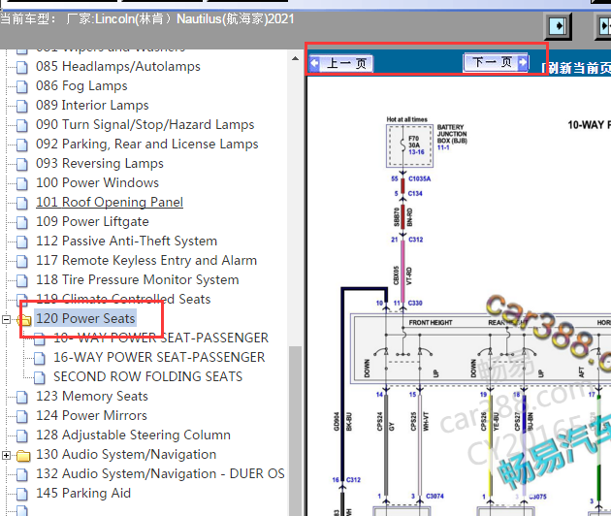611x516 pixels.
Task: Click page icon beside 123 Memory Seats
Action: (x=22, y=397)
